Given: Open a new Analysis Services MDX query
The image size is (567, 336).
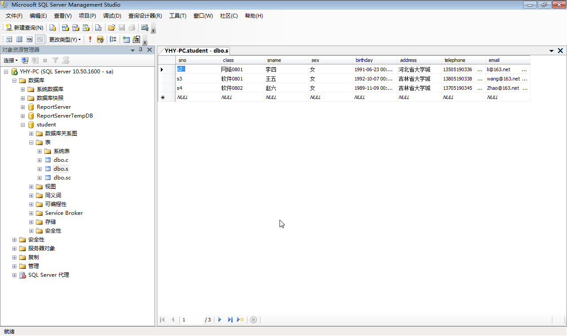Looking at the screenshot, I should (65, 27).
